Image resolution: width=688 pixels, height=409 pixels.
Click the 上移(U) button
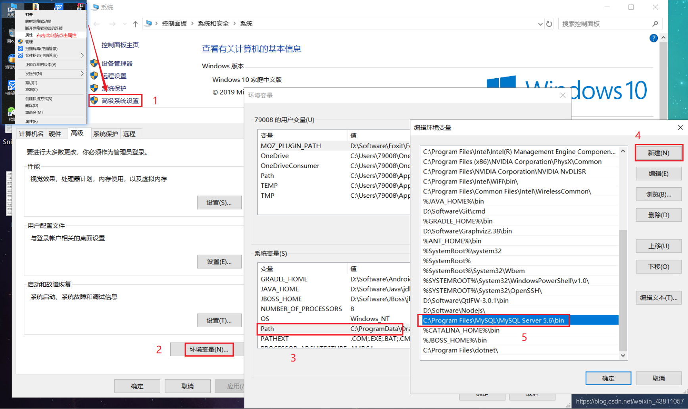click(x=659, y=246)
